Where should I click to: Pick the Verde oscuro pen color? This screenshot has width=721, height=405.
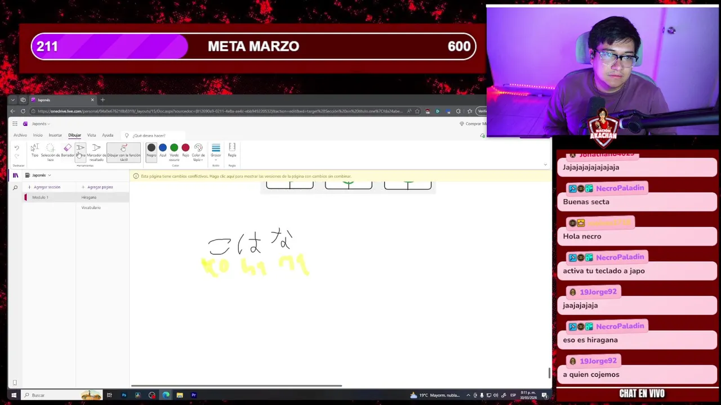174,151
